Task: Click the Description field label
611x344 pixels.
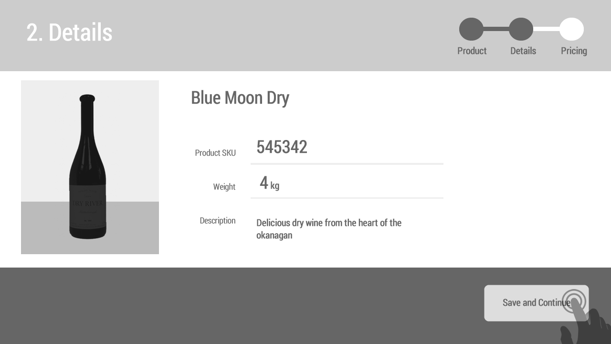Action: [x=217, y=221]
